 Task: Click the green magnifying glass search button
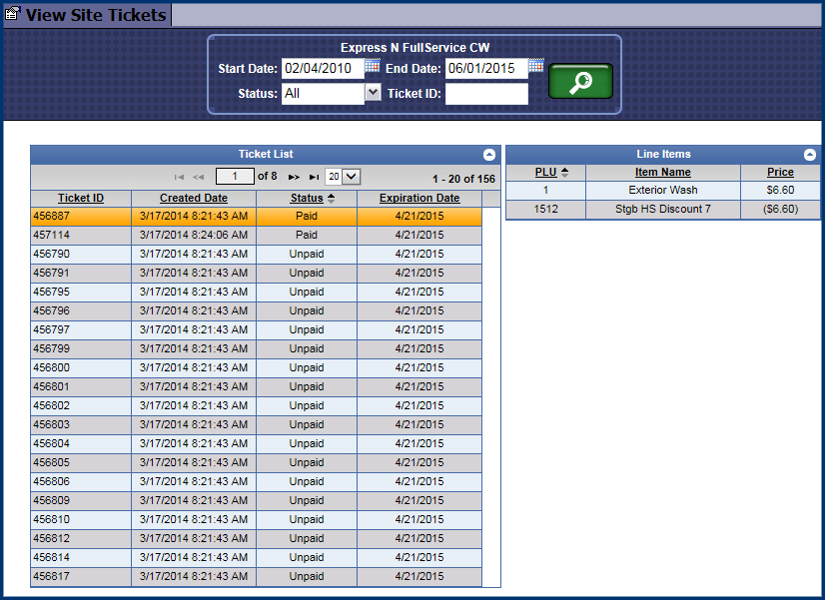point(580,82)
